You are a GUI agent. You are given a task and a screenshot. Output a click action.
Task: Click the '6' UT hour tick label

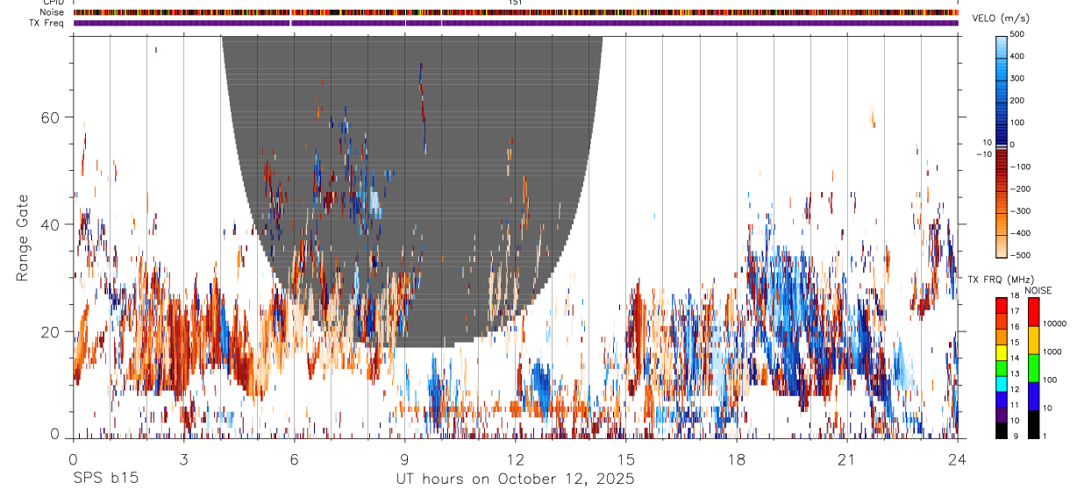click(294, 458)
